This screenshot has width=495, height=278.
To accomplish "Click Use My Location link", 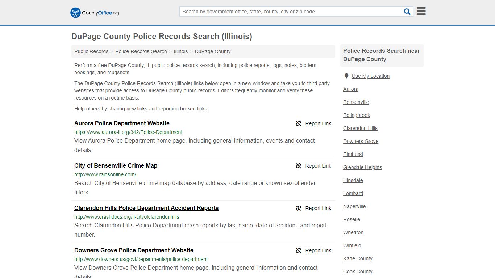I will coord(370,76).
